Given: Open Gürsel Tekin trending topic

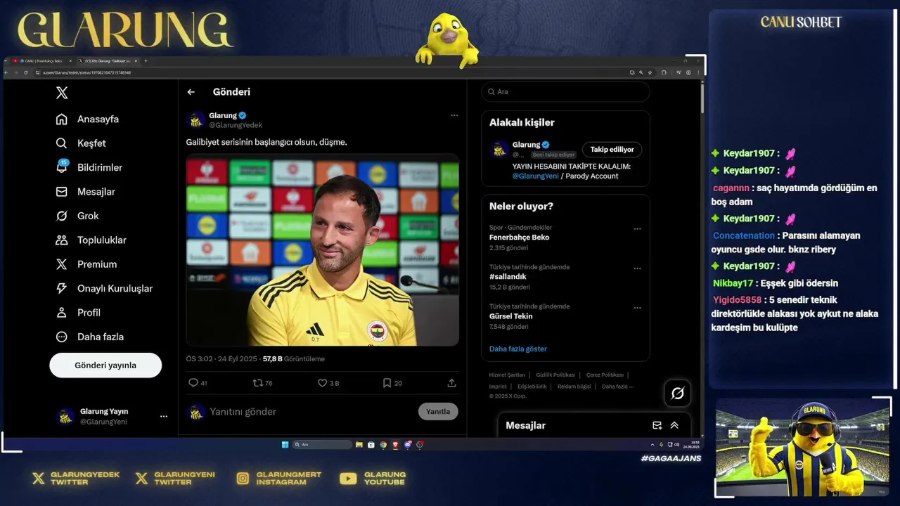Looking at the screenshot, I should click(x=565, y=316).
